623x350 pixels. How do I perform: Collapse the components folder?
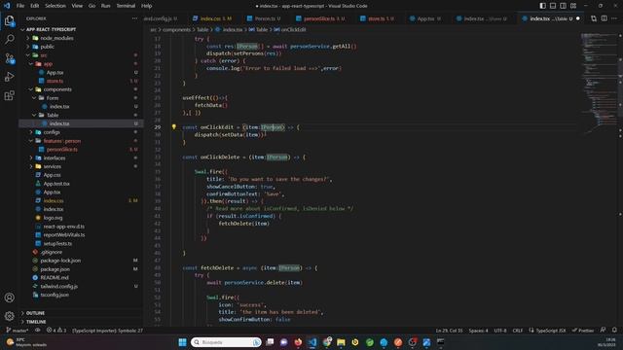(x=57, y=89)
